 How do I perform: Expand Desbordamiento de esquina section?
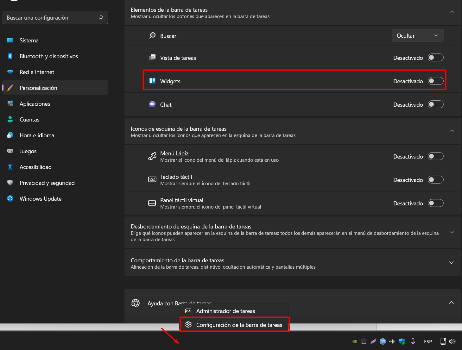click(x=451, y=232)
